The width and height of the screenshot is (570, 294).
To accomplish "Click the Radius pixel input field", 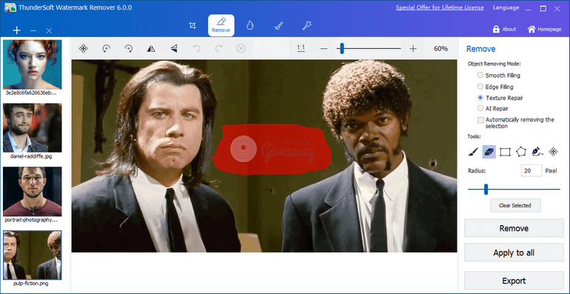I will coord(532,170).
